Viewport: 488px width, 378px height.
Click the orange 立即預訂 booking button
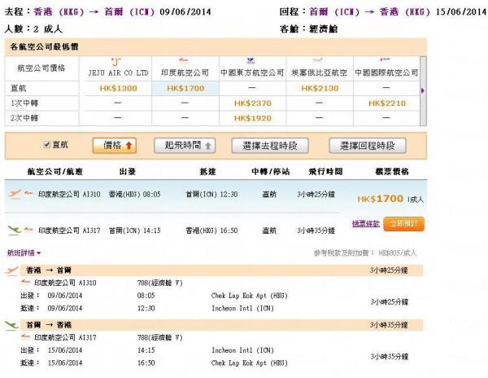coord(403,224)
